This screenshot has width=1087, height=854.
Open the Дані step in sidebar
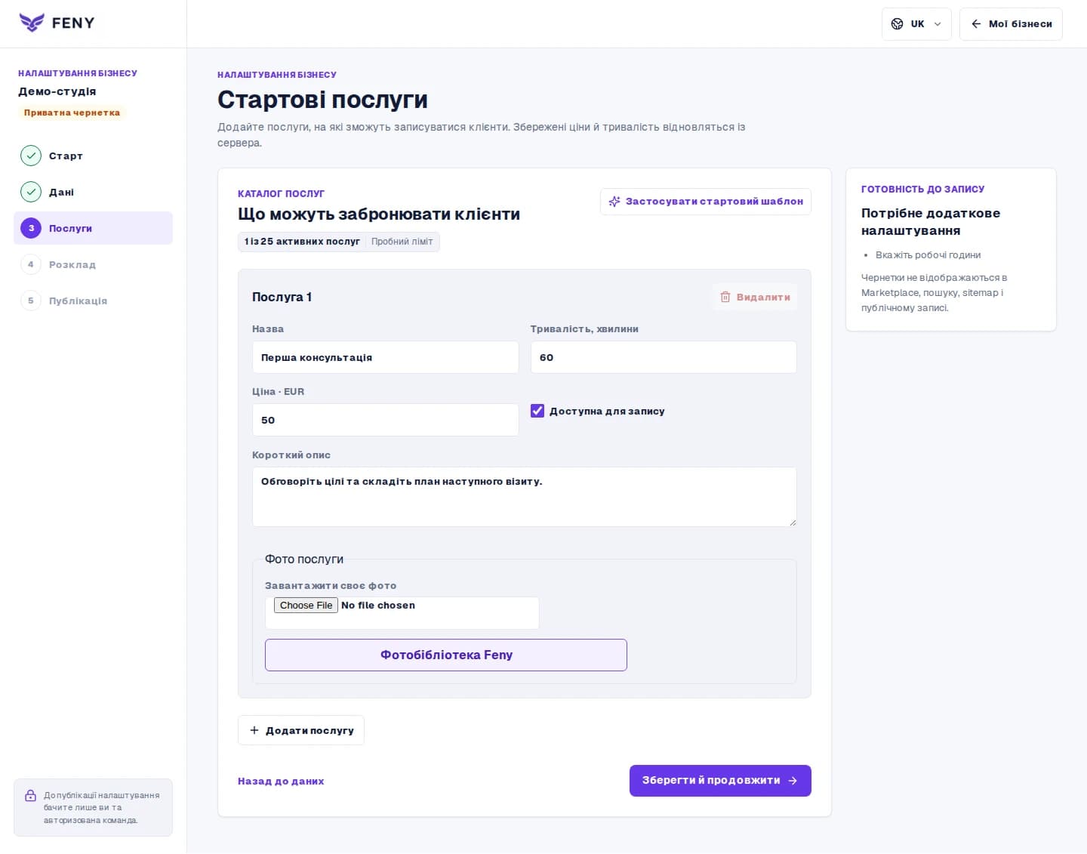pos(93,192)
